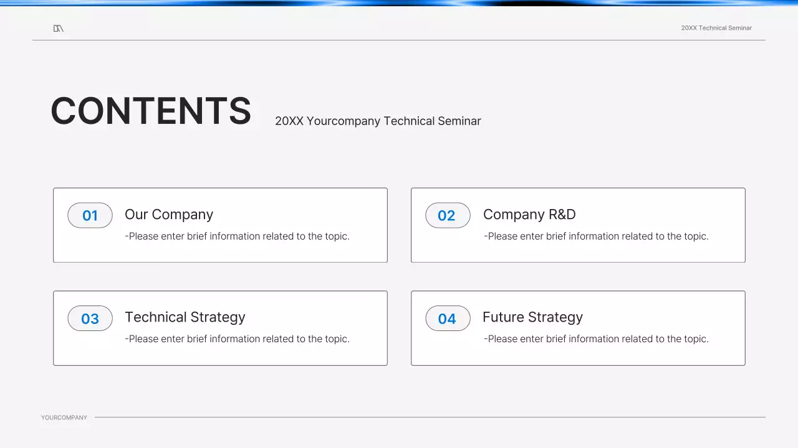Click the 01 number badge
Viewport: 798px width, 448px height.
pos(90,215)
